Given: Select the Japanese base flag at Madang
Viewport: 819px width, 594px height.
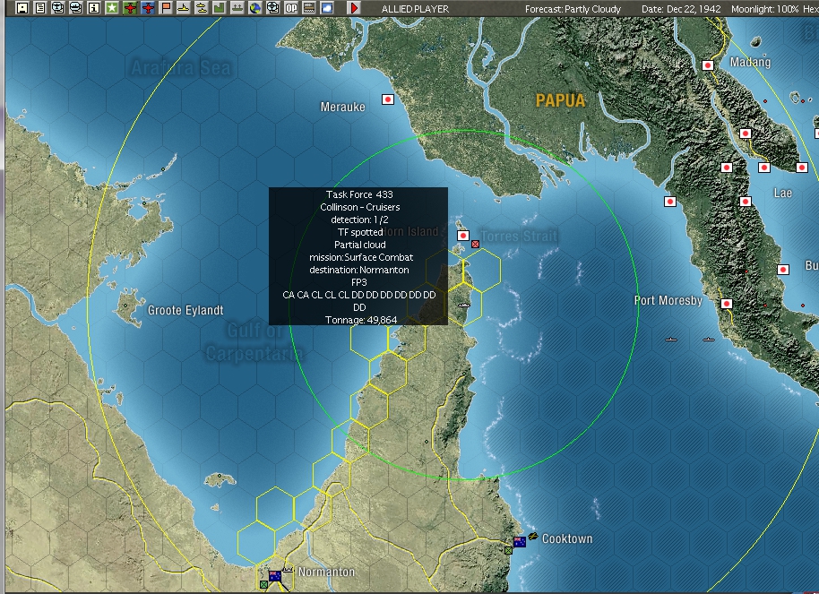Looking at the screenshot, I should point(708,65).
